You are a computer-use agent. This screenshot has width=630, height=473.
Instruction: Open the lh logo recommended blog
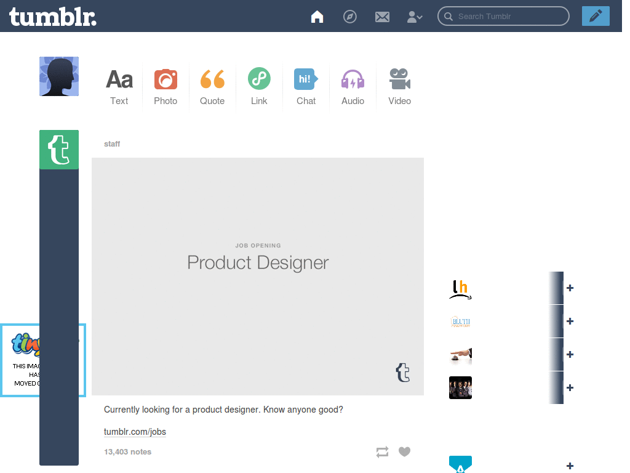coord(460,288)
